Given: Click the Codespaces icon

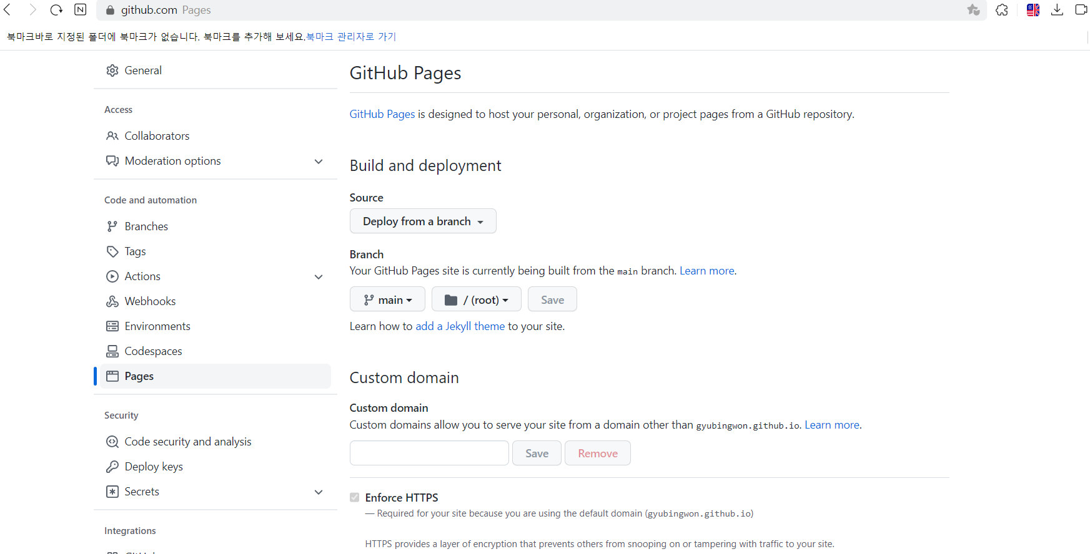Looking at the screenshot, I should (112, 351).
